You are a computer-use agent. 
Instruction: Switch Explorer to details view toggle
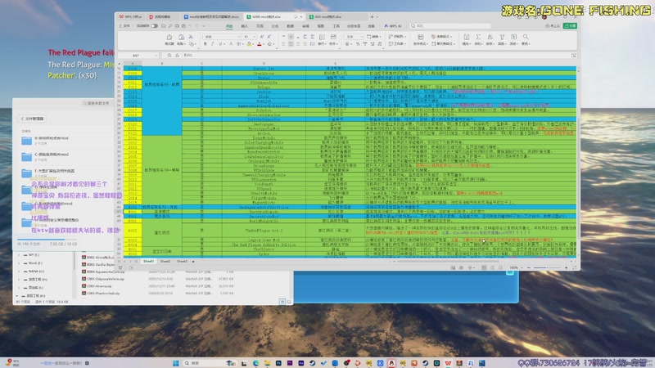point(282,301)
